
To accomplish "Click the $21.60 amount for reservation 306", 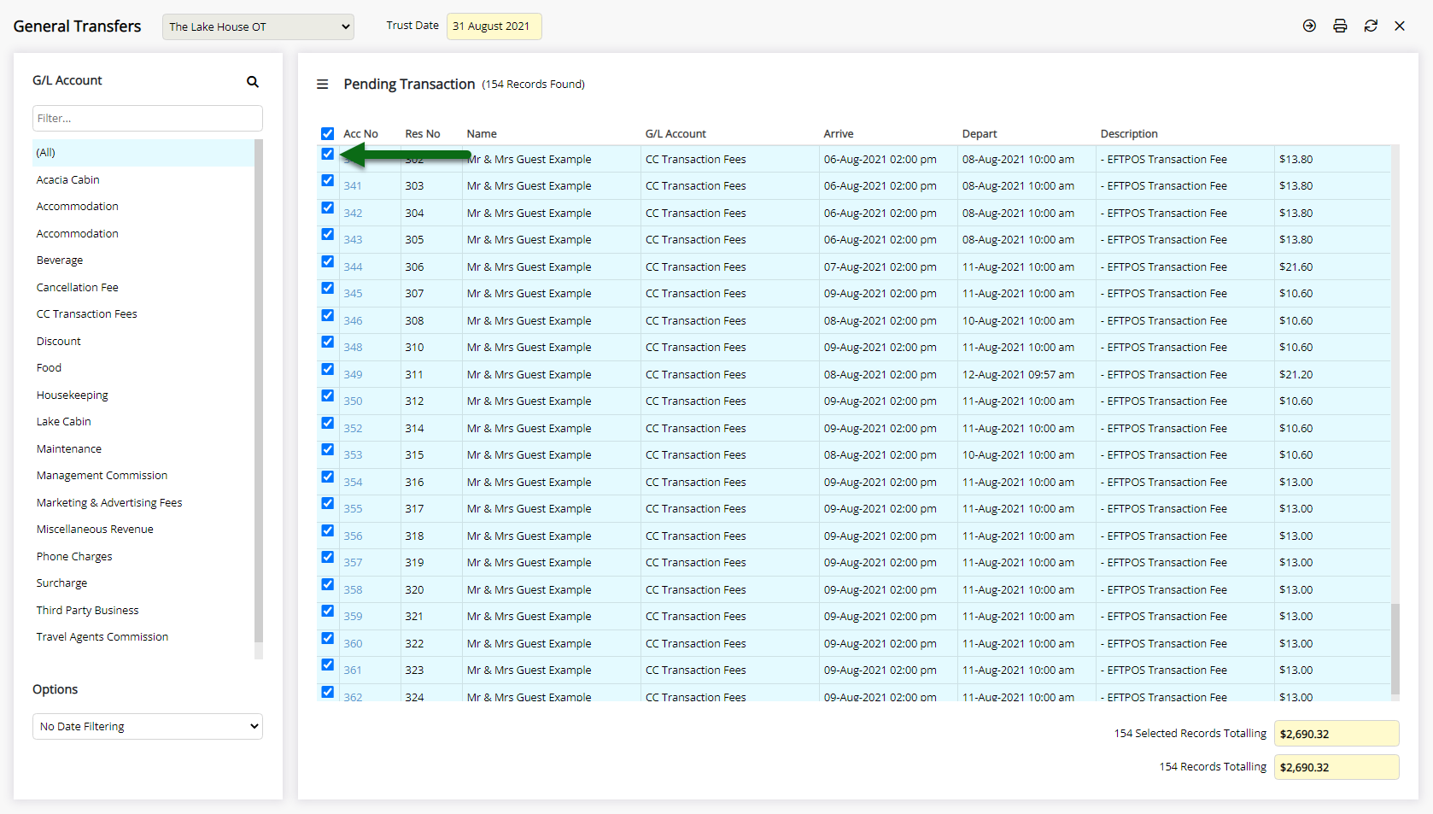I will (1296, 267).
